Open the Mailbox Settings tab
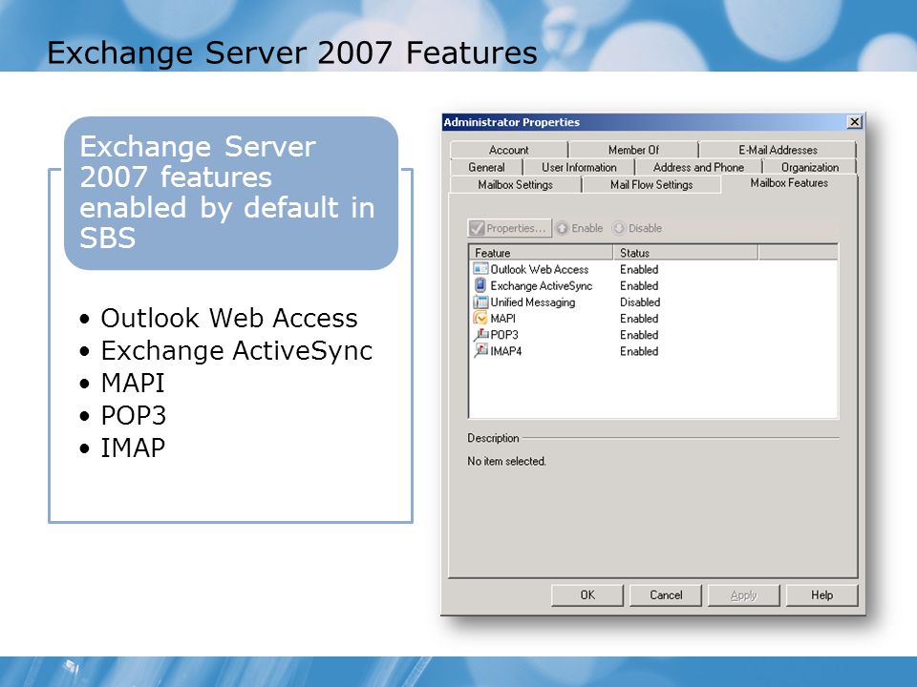 click(515, 184)
